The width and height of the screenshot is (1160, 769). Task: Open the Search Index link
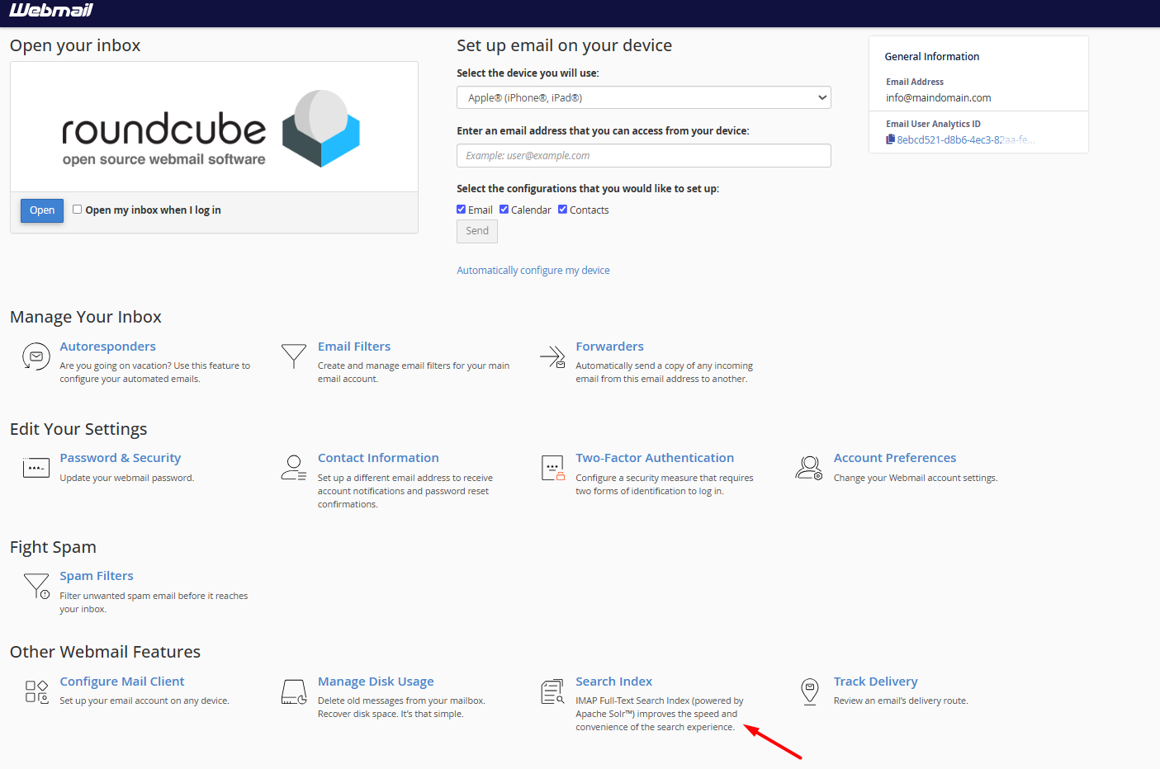(614, 682)
